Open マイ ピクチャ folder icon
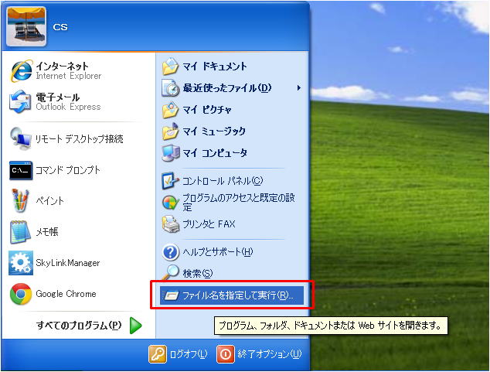 [170, 110]
